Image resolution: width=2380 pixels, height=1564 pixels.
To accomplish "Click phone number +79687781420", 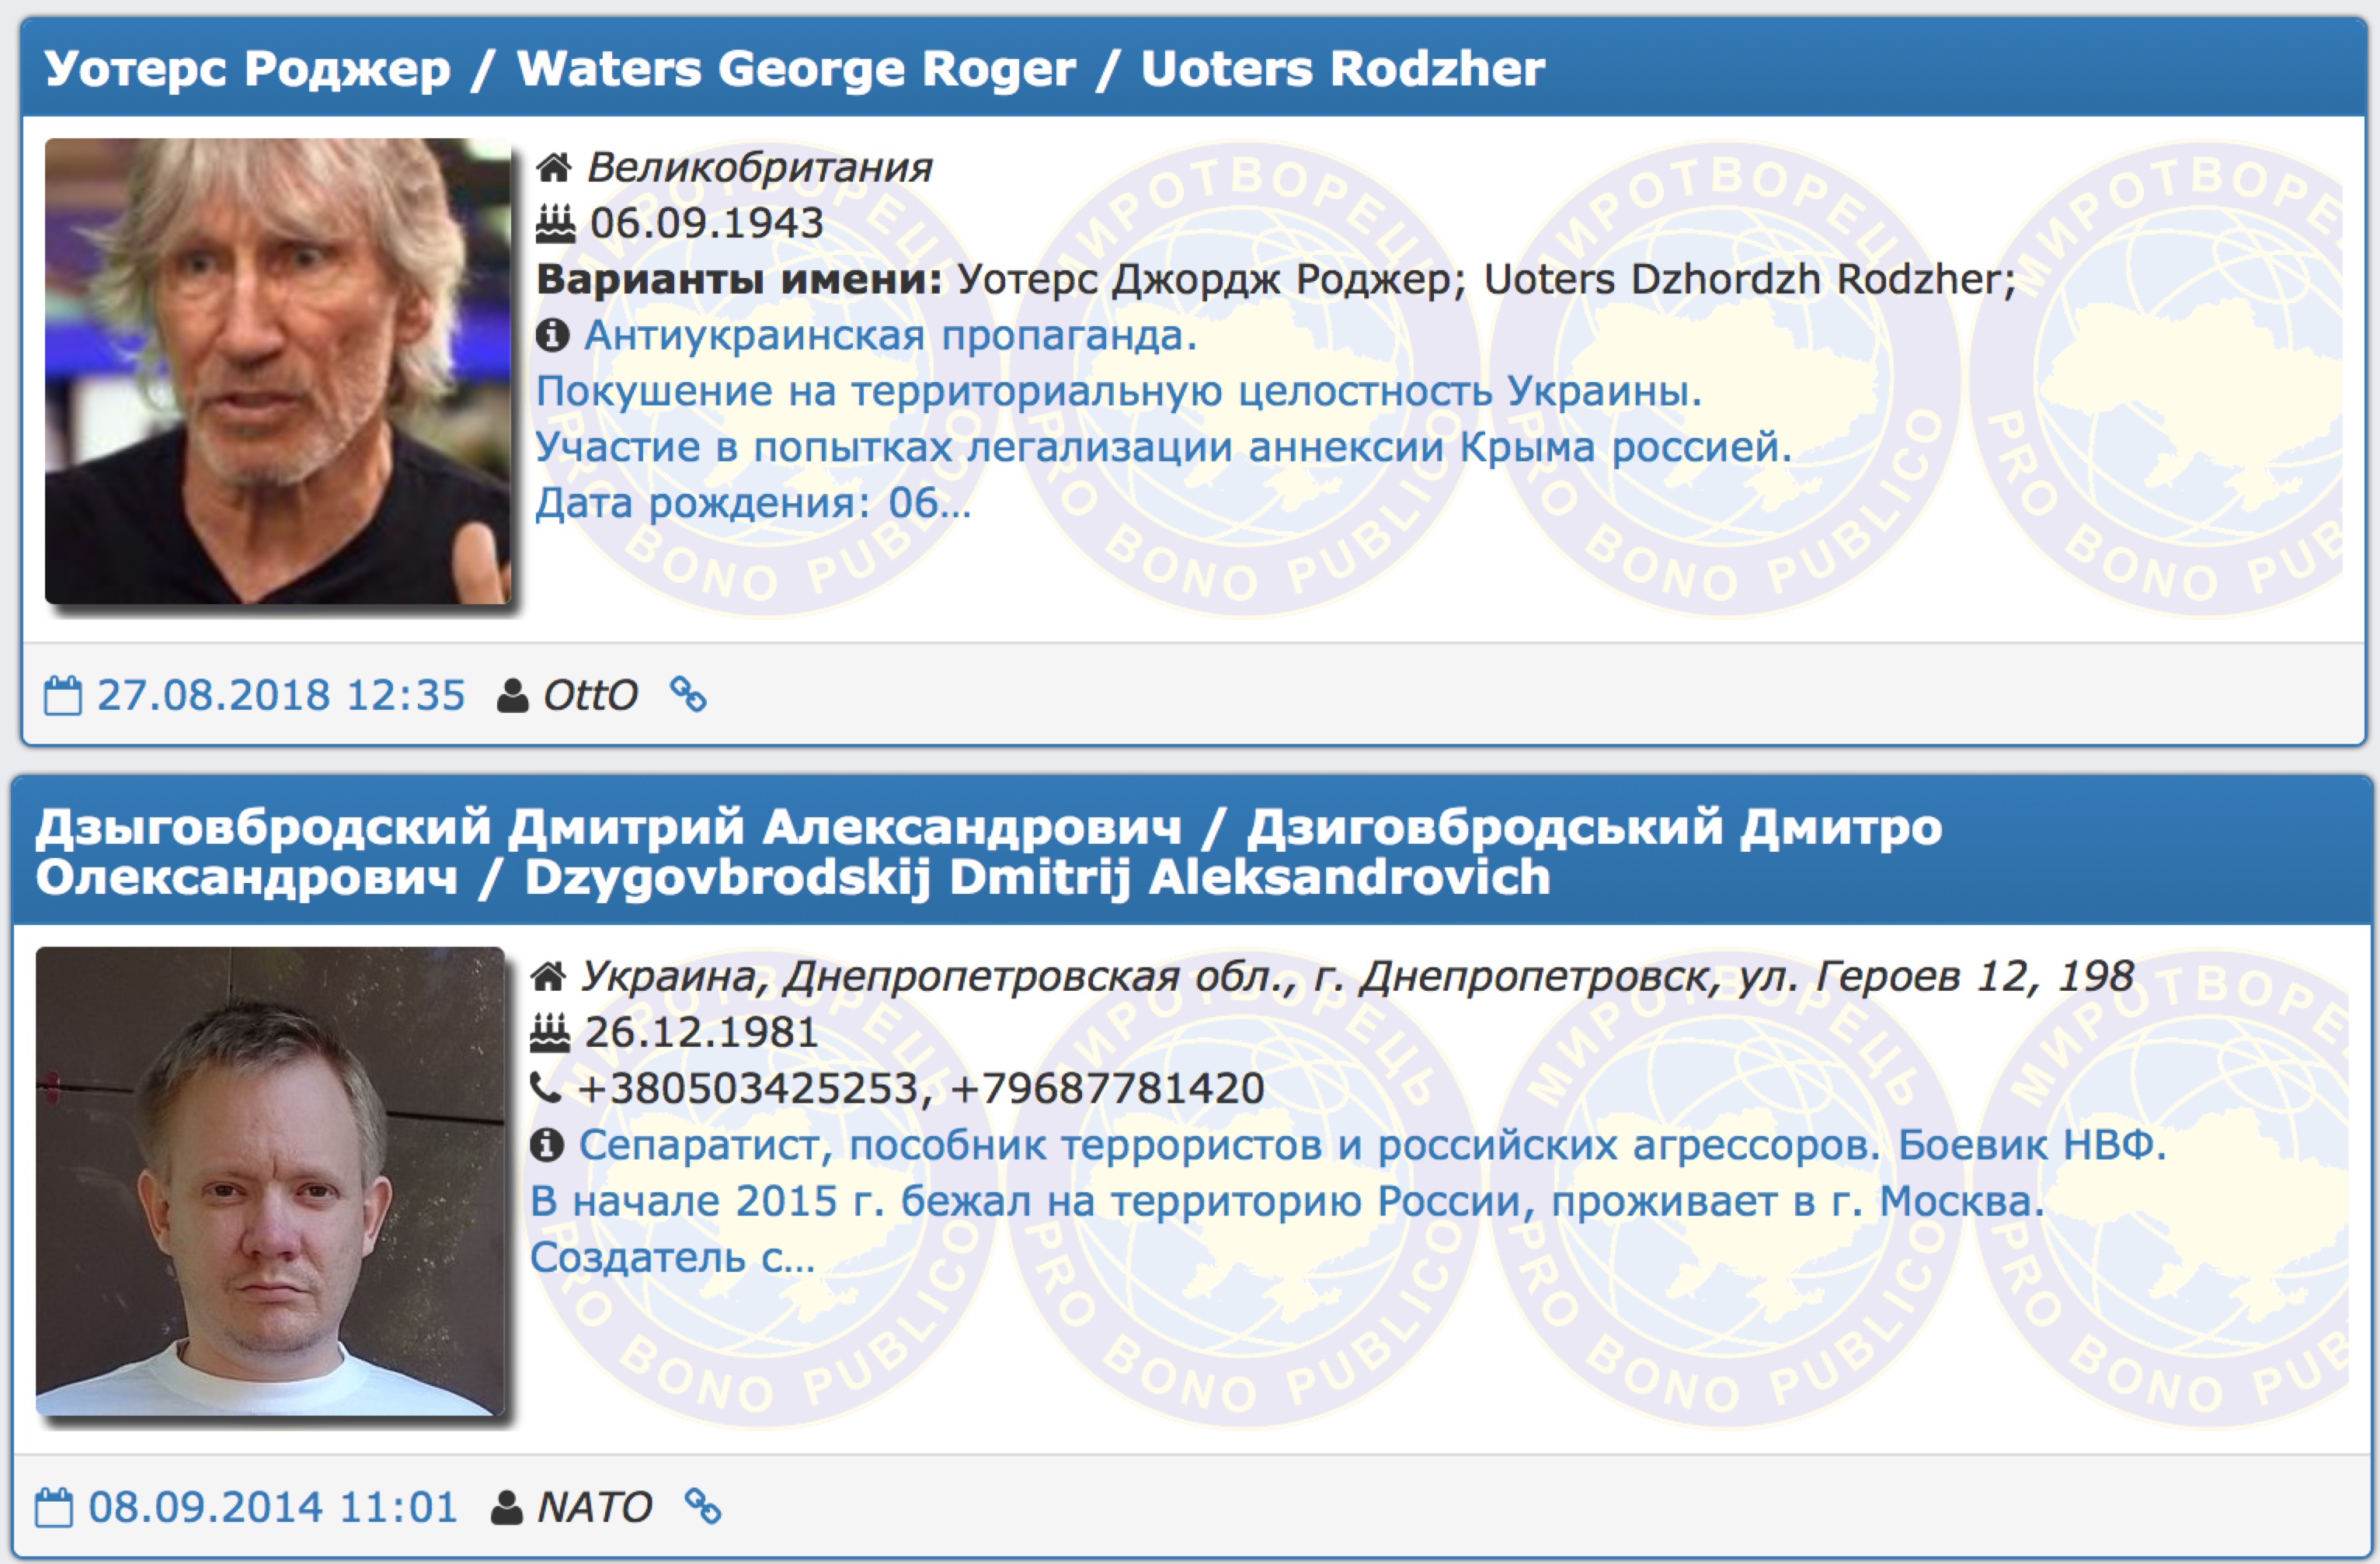I will tap(1107, 1088).
